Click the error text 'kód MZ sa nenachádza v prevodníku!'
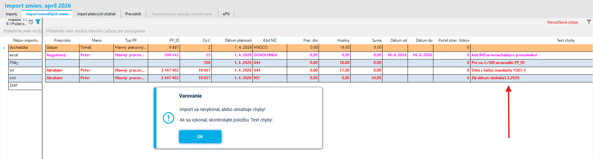Screen dimensions: 593x159 [504, 55]
